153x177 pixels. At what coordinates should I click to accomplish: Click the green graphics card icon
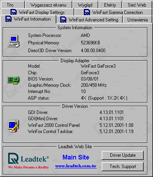[x=14, y=80]
